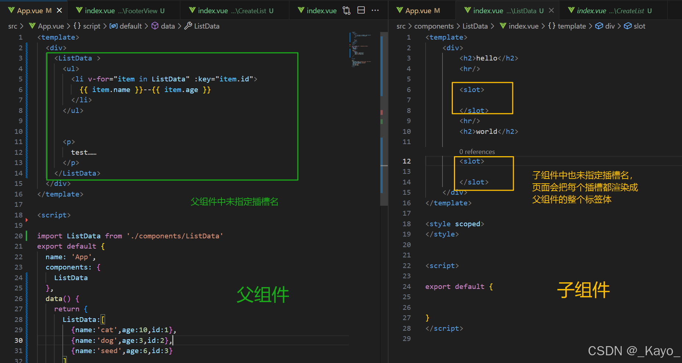This screenshot has width=682, height=363.
Task: Click the style scoped opening tag
Action: pyautogui.click(x=455, y=224)
